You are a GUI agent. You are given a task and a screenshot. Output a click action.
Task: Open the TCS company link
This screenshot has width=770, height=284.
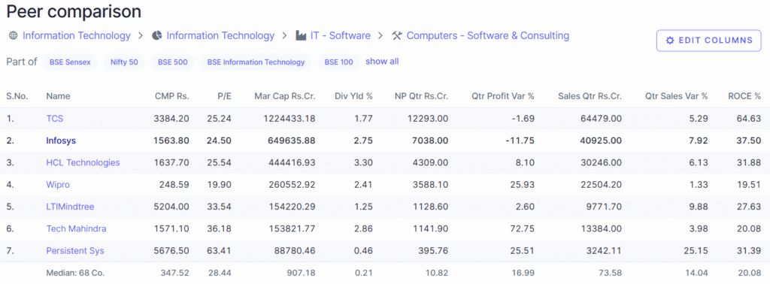(x=54, y=118)
